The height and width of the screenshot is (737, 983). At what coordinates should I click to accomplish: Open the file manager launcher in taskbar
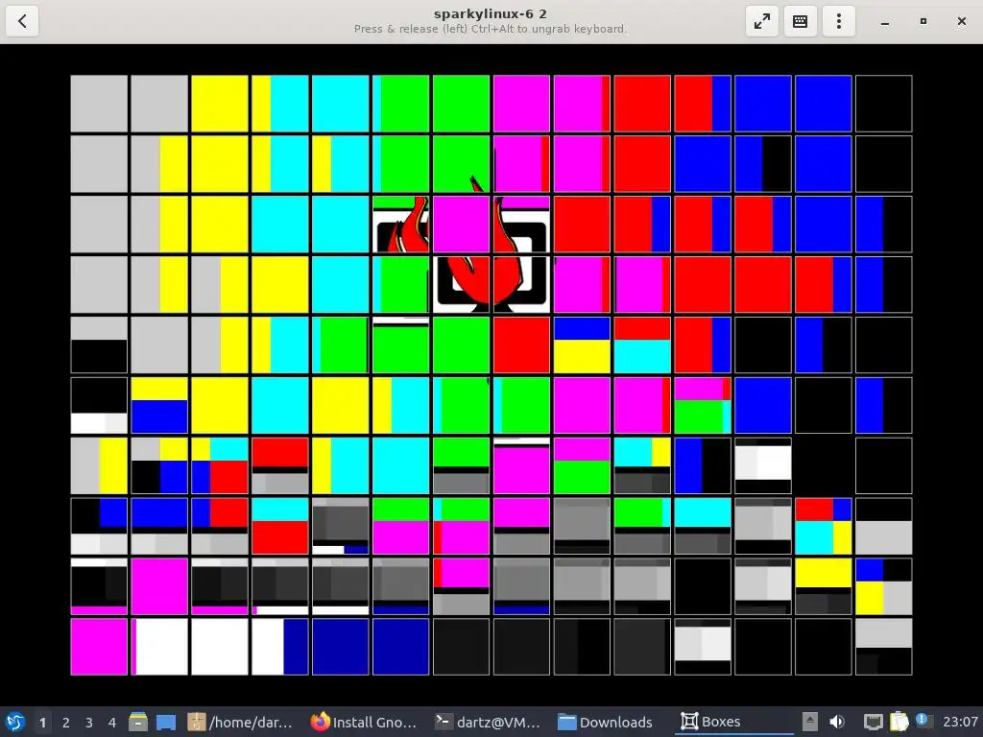(x=138, y=722)
